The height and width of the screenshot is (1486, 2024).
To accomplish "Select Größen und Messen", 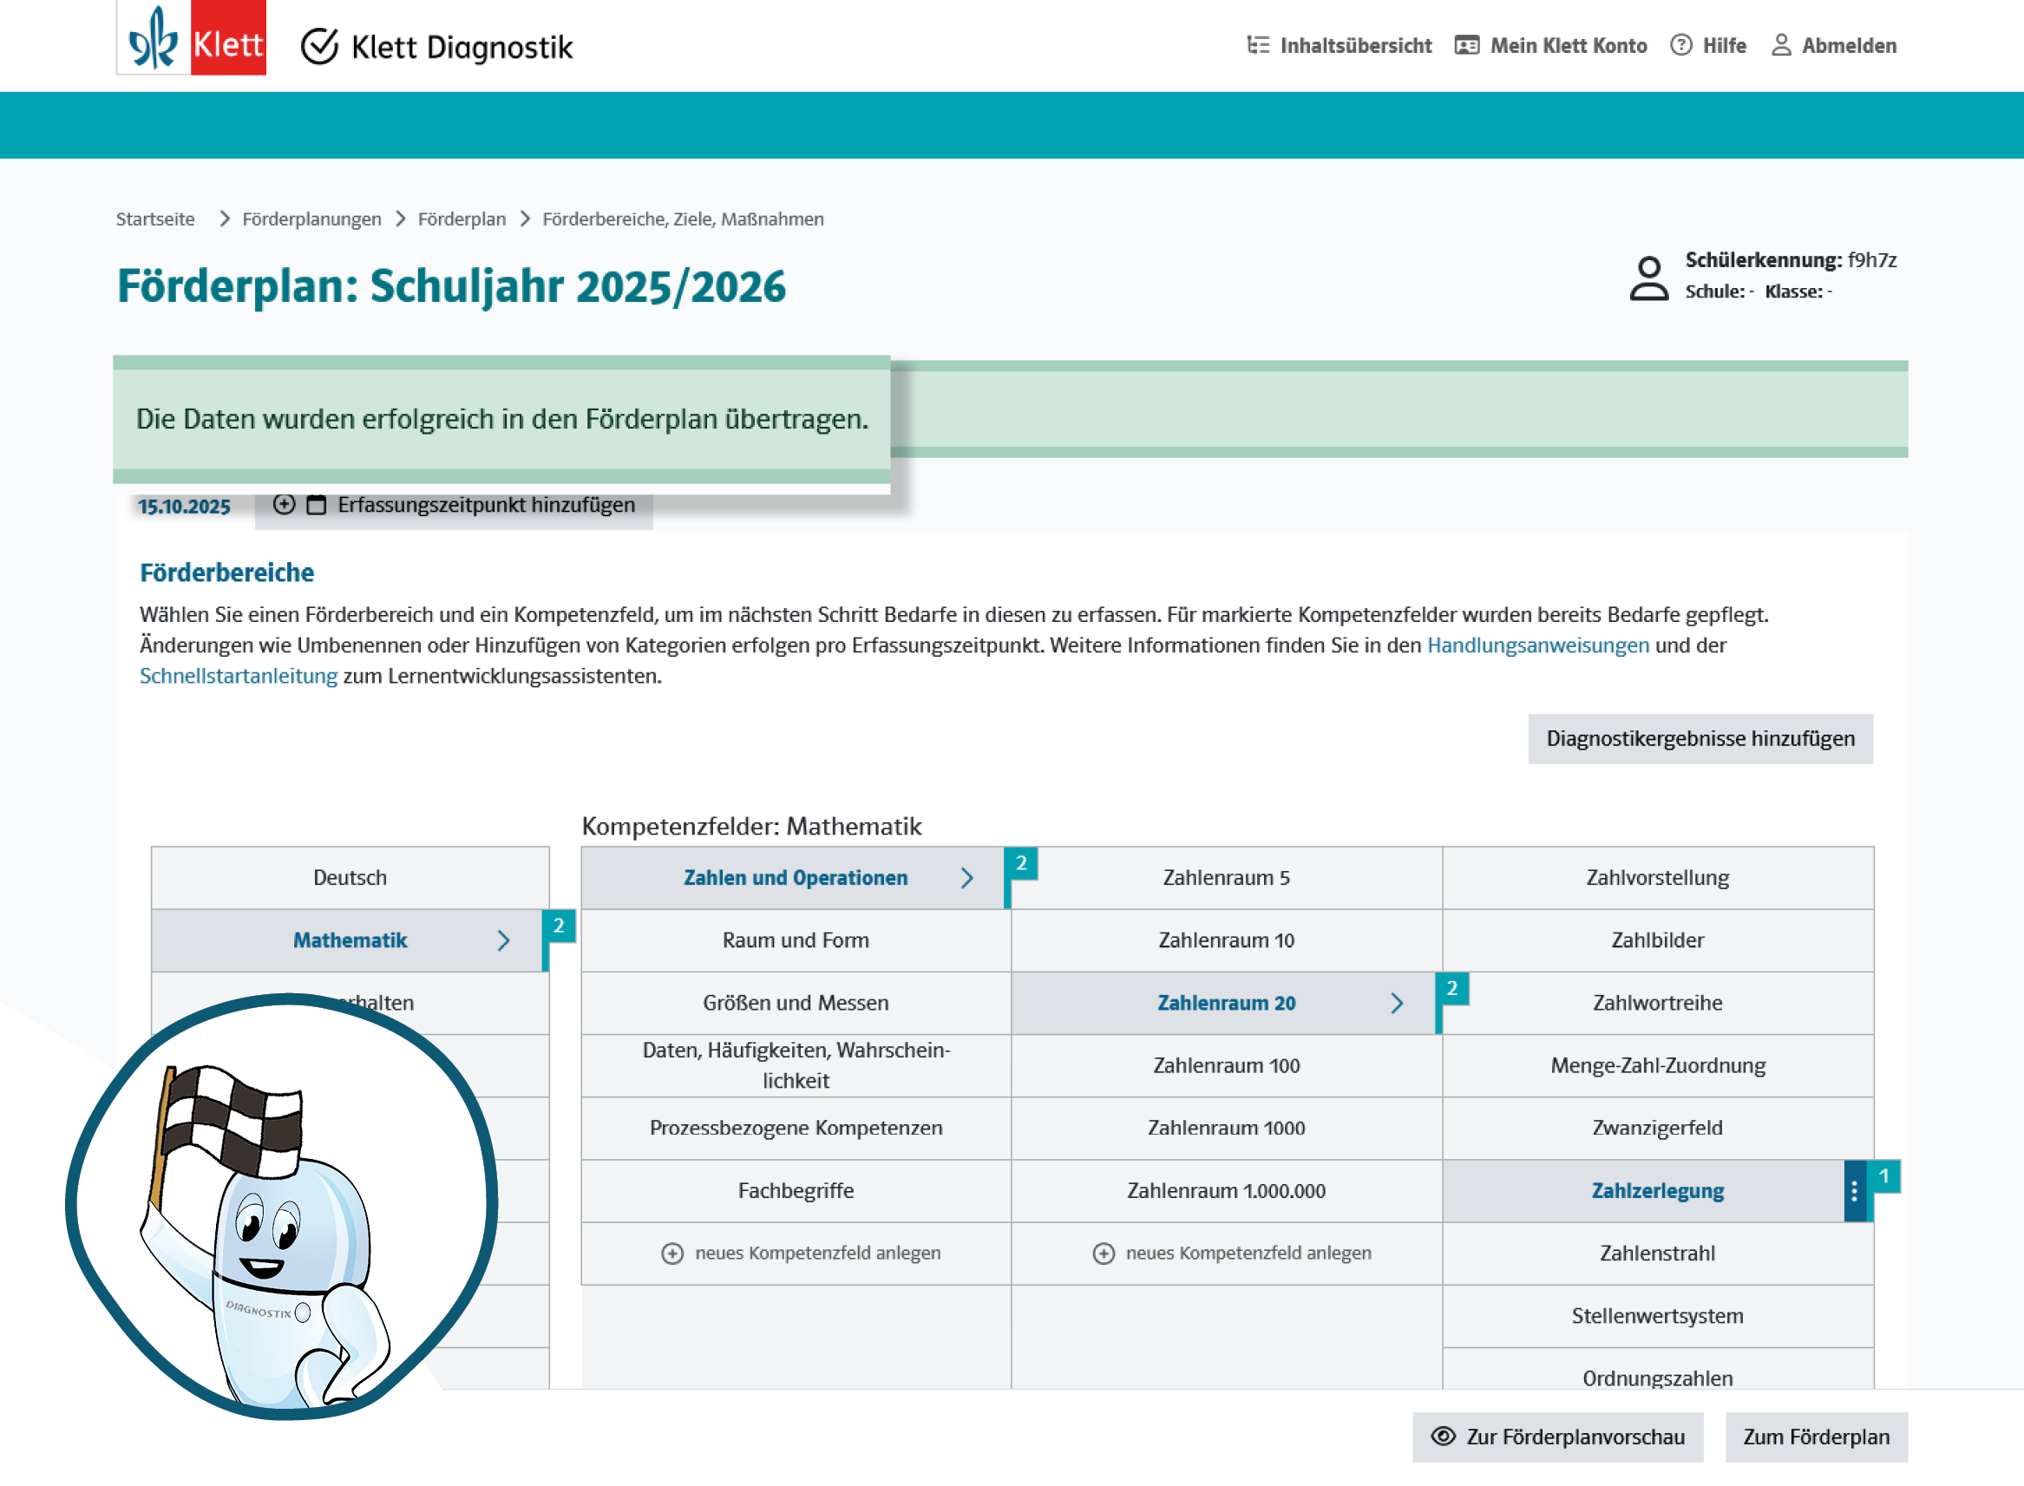I will (x=796, y=1004).
